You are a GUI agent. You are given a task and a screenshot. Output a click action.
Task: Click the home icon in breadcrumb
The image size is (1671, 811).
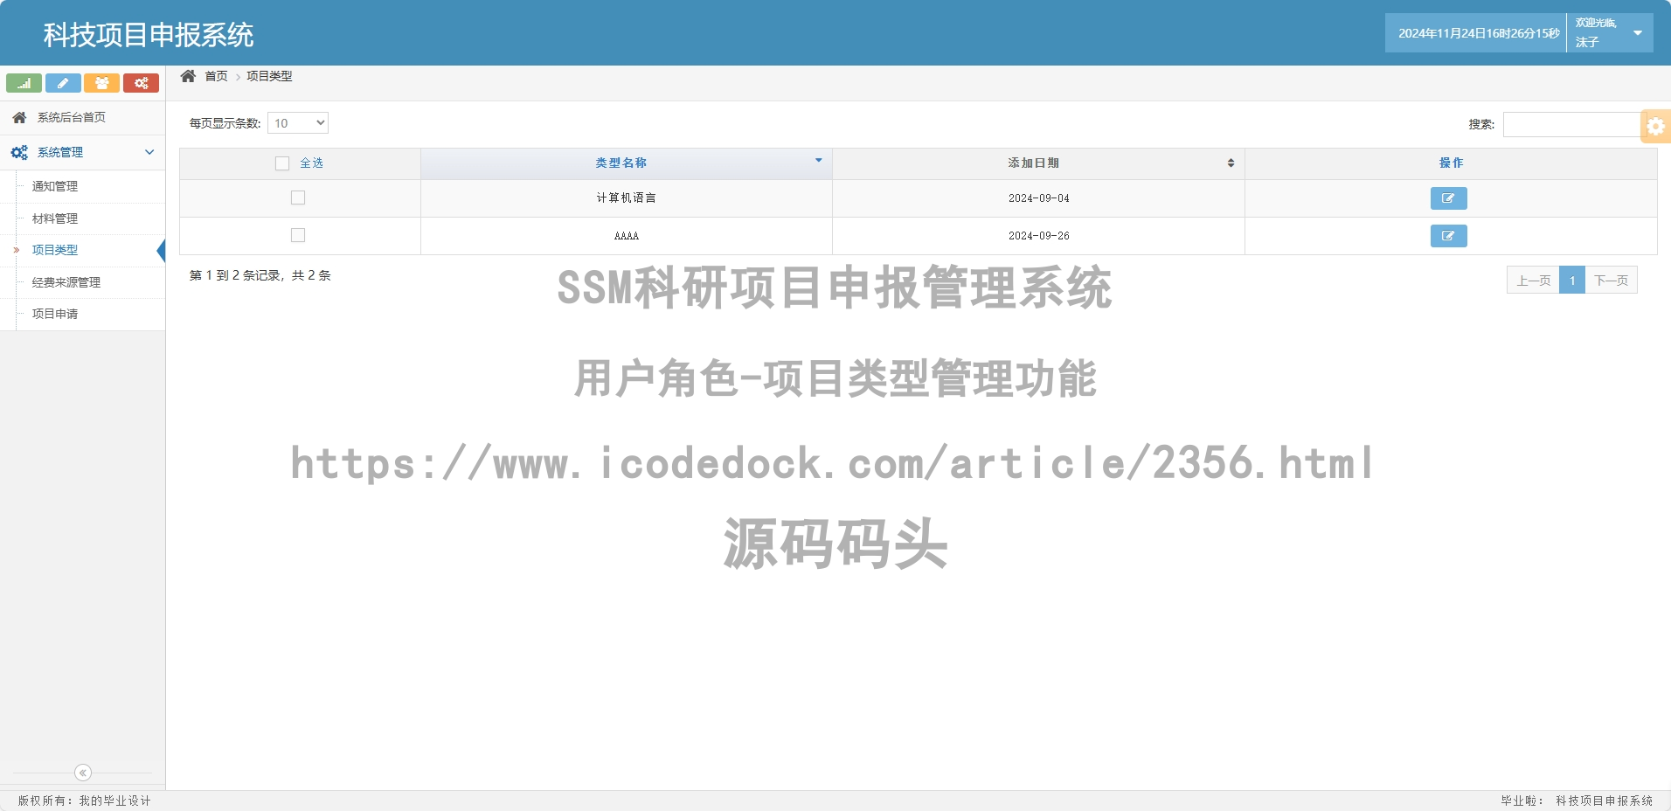(188, 76)
